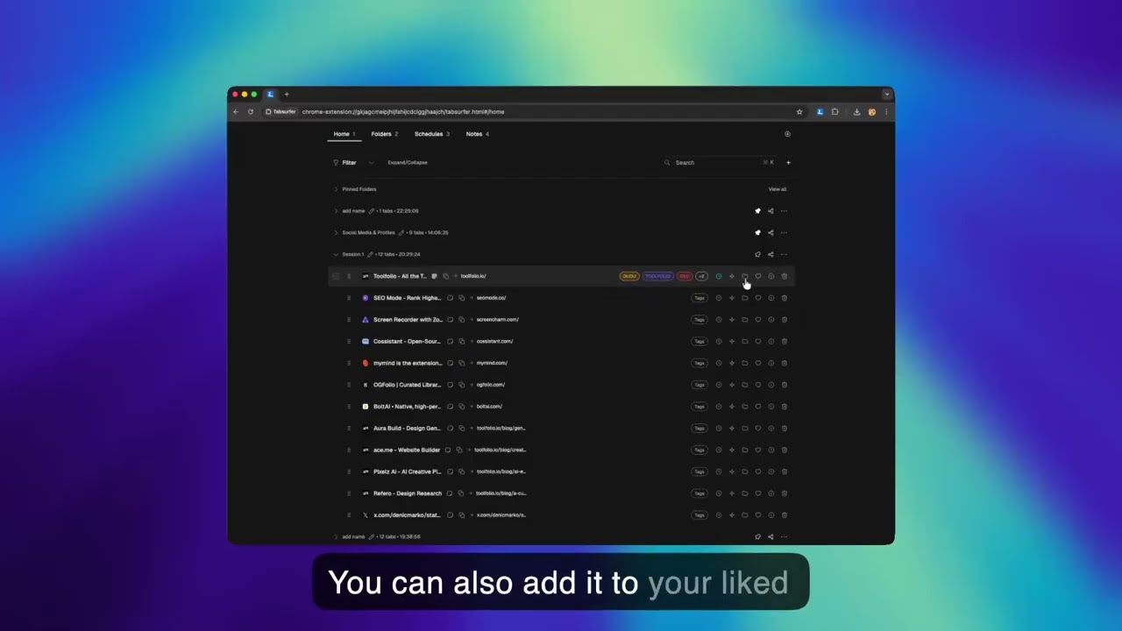
Task: Click the folder icon in the mymind row
Action: coord(745,363)
